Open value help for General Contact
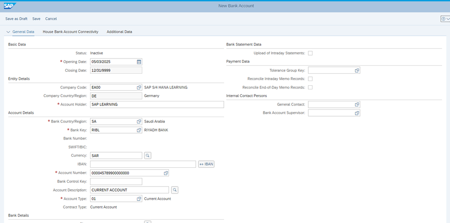Screen dimensions: 450x223 357,105
